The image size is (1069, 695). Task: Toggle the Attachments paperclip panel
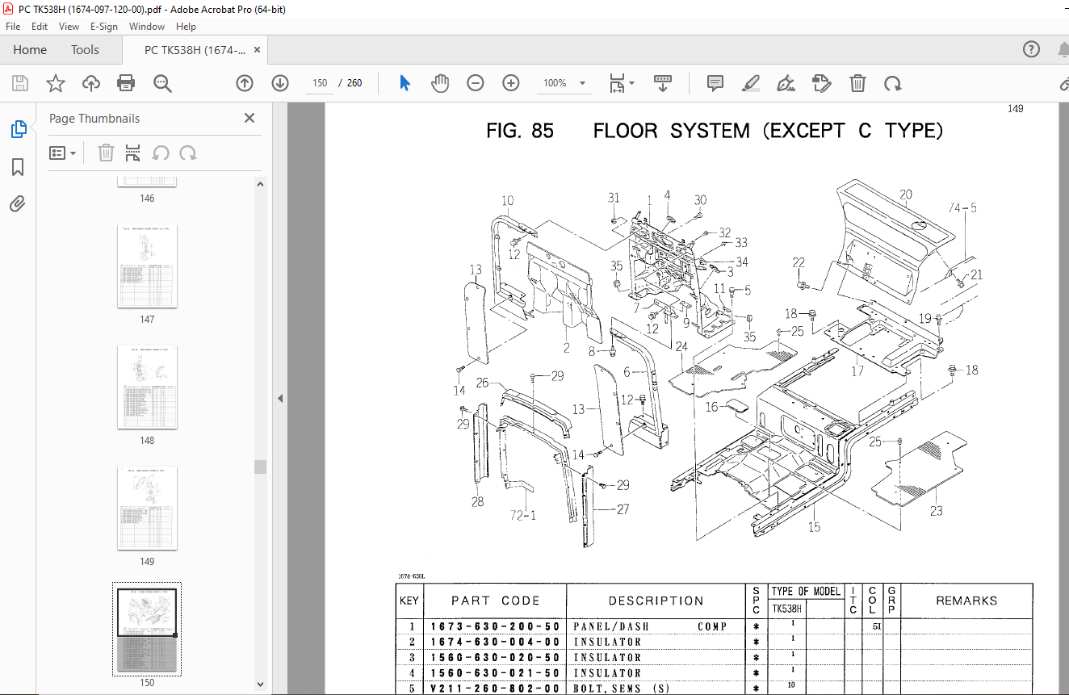point(18,203)
